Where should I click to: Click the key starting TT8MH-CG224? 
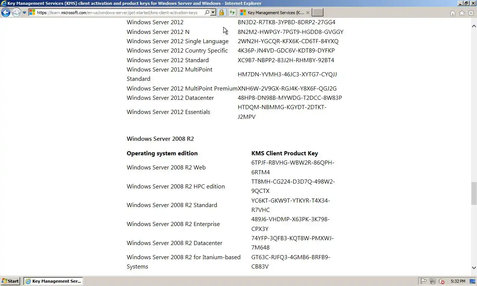coord(293,187)
